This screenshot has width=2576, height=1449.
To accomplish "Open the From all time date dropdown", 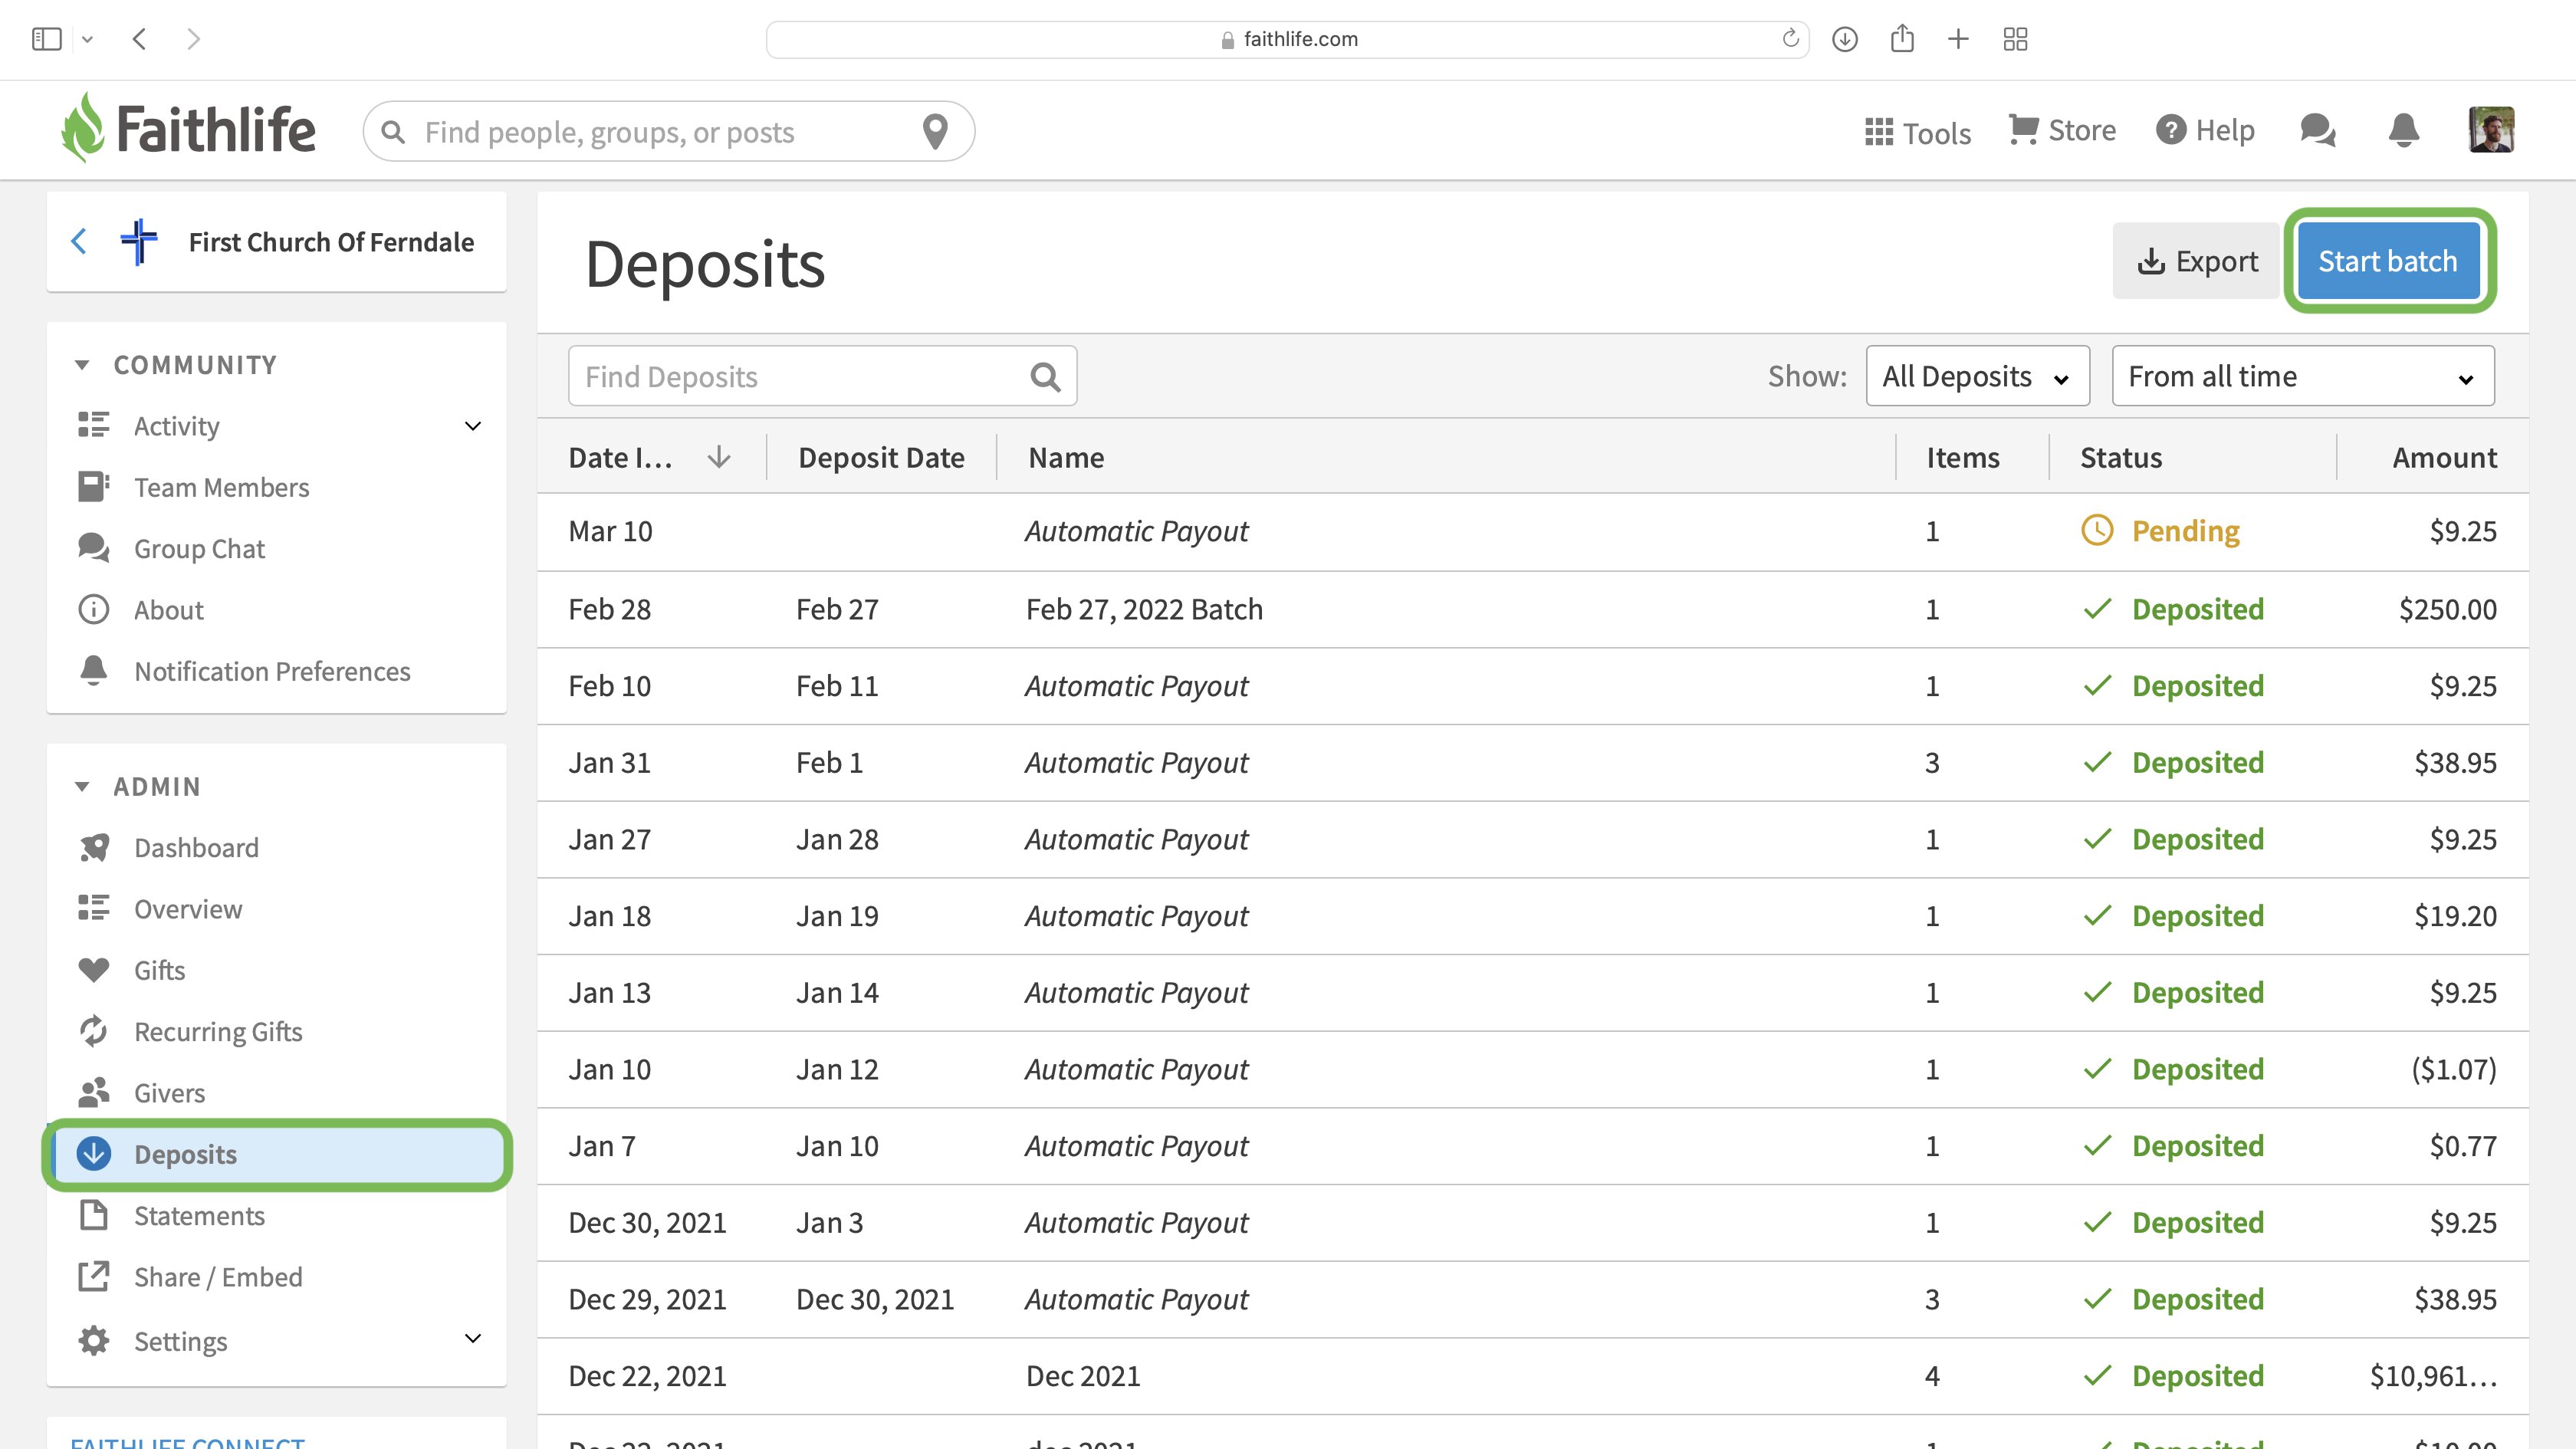I will click(x=2302, y=376).
